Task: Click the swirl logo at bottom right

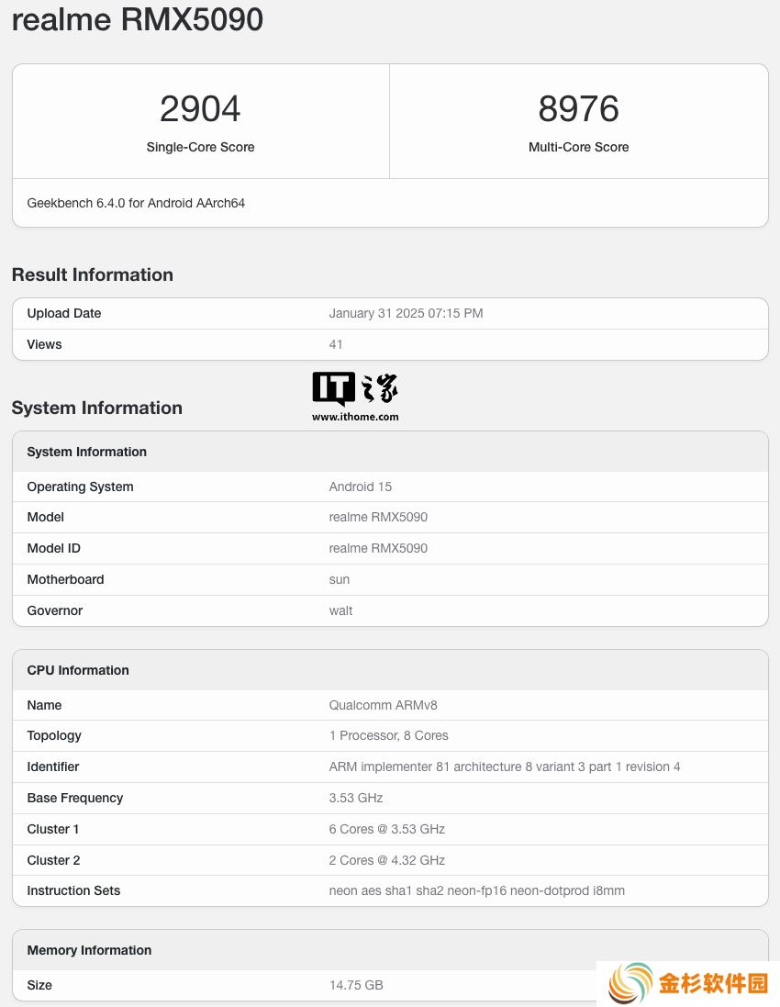Action: coord(630,982)
